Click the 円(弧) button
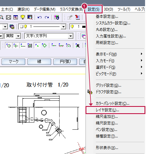The height and width of the screenshot is (154, 146). tap(65, 62)
